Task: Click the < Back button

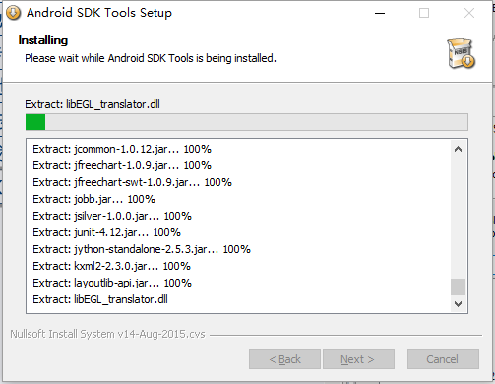Action: [x=284, y=359]
